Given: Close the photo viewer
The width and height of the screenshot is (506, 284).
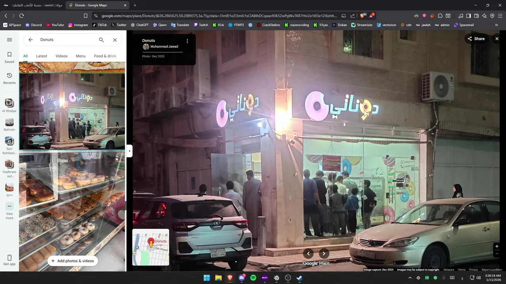Looking at the screenshot, I should point(497,39).
